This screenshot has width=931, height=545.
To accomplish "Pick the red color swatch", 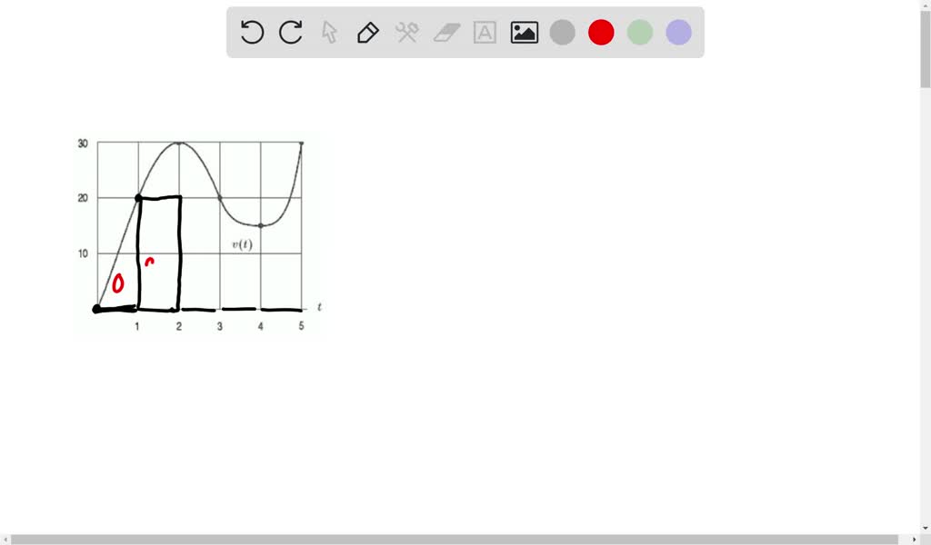I will [x=601, y=32].
